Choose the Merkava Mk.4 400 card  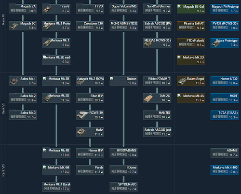click(x=225, y=170)
